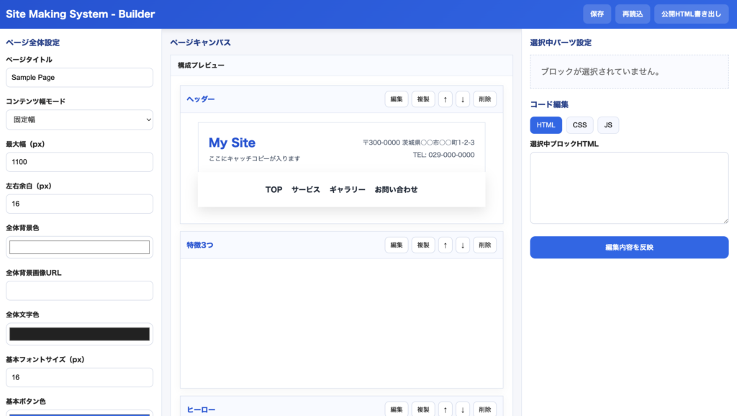
Task: Export with the 公開HTML書き出し button
Action: tap(691, 14)
